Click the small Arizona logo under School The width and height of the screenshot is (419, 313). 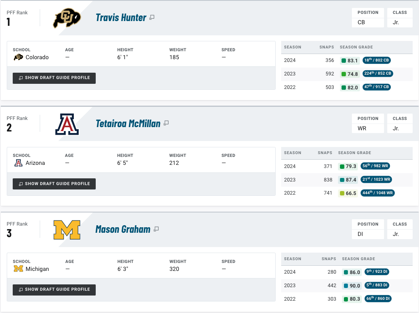pos(18,163)
